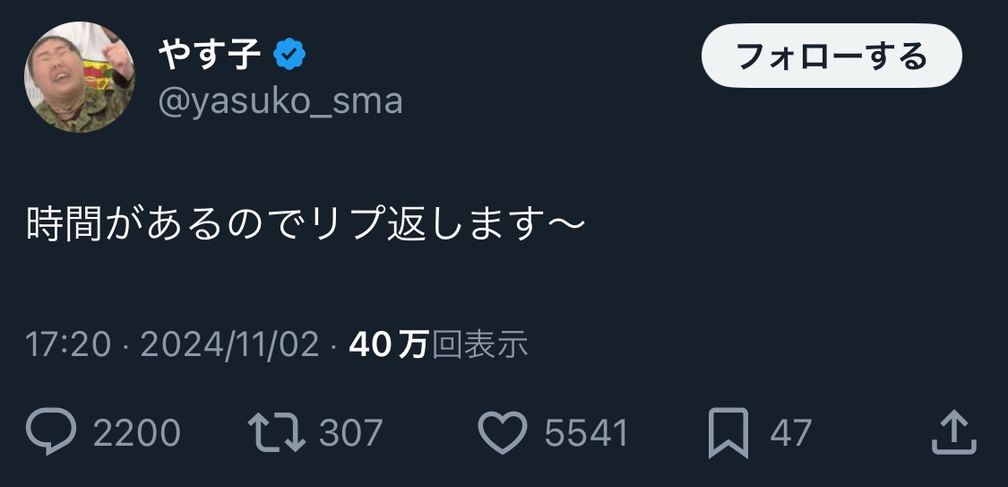1008x487 pixels.
Task: Click the blue verified badge next to やす子
Action: (x=289, y=55)
